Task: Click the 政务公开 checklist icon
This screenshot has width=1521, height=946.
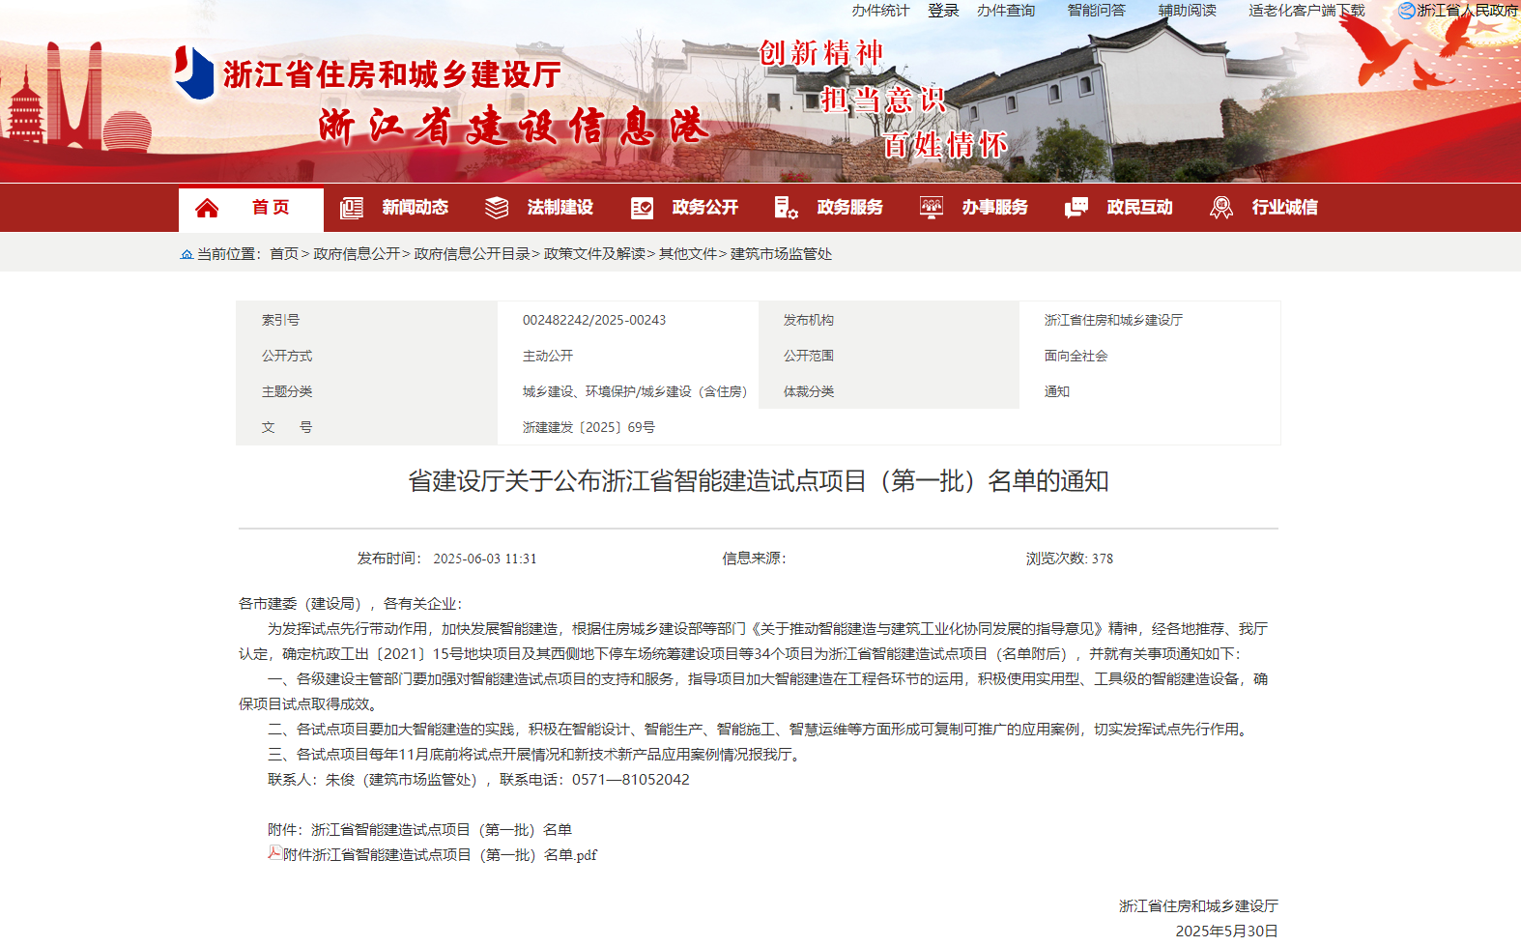Action: pyautogui.click(x=642, y=208)
